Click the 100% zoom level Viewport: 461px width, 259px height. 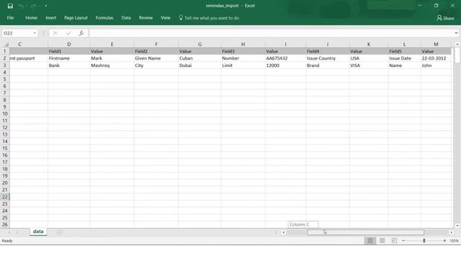coord(454,241)
